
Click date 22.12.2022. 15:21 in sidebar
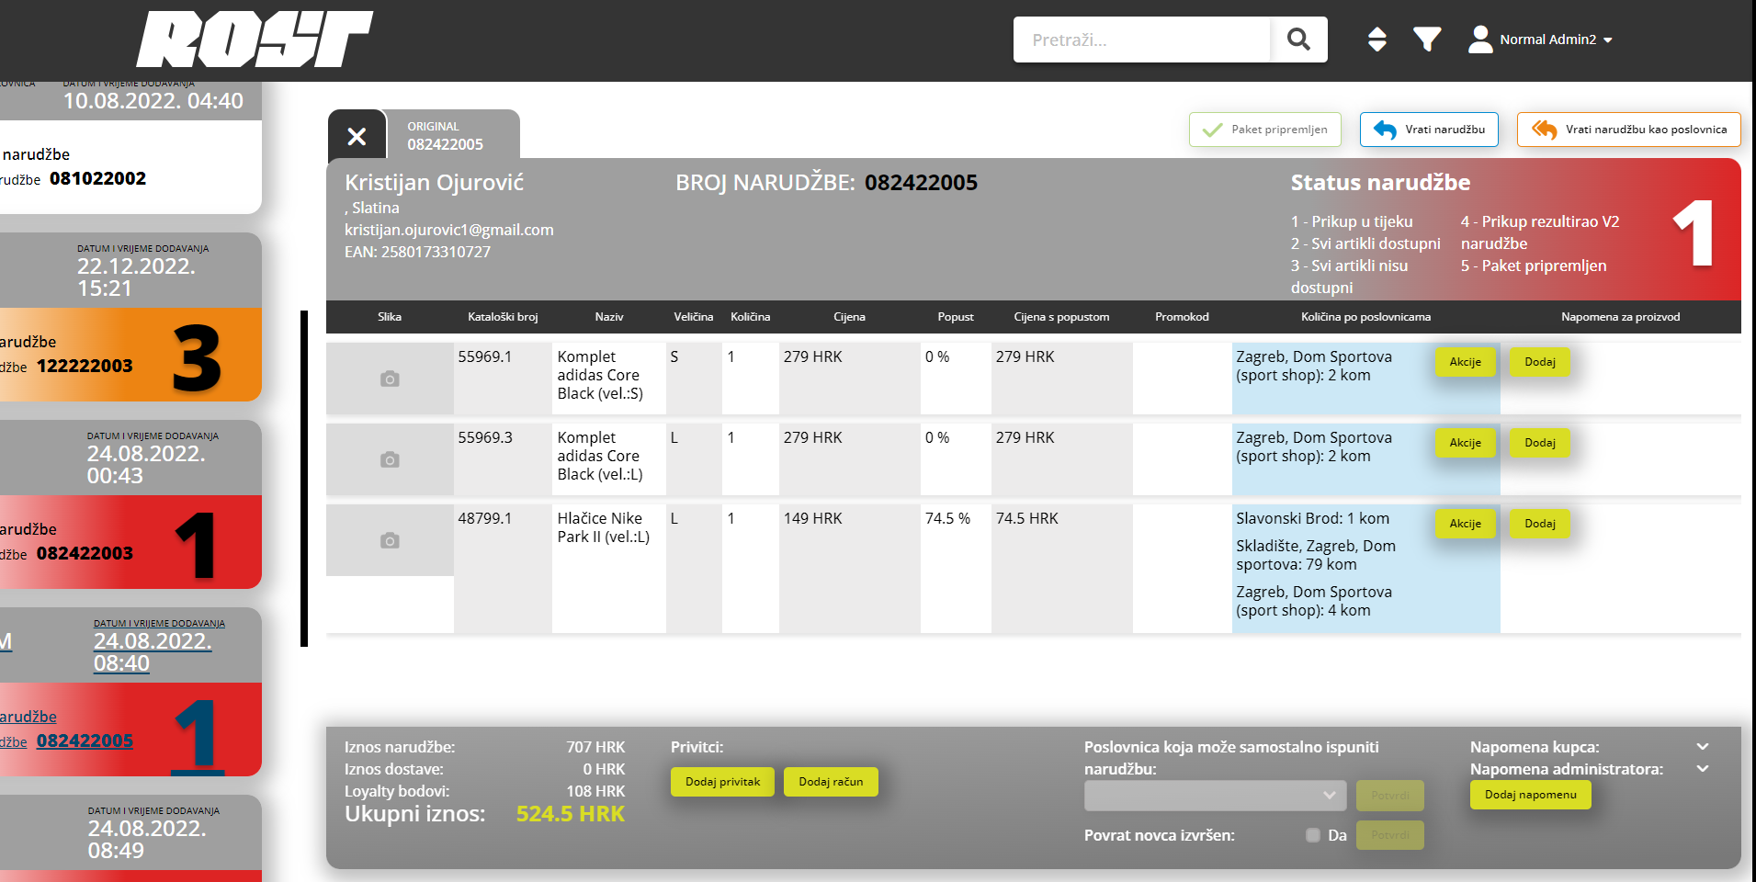136,277
